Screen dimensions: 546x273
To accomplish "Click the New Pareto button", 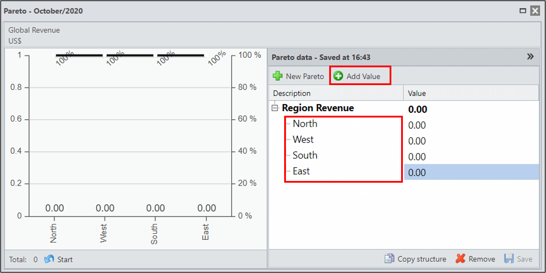I will (299, 76).
